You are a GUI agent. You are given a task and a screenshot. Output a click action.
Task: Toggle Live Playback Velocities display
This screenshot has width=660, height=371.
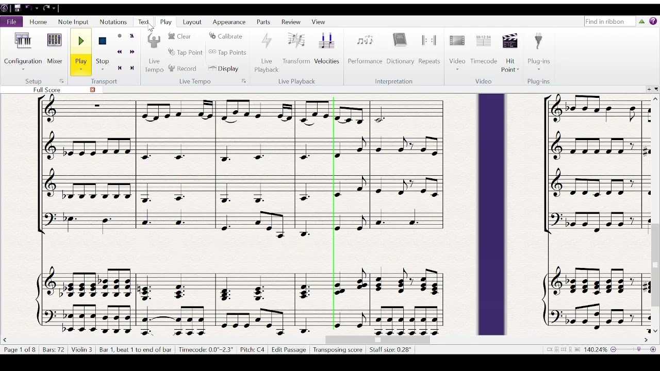[x=326, y=49]
